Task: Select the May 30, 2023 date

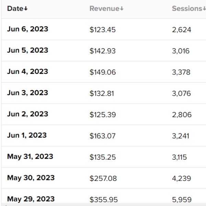Action: coord(31,178)
